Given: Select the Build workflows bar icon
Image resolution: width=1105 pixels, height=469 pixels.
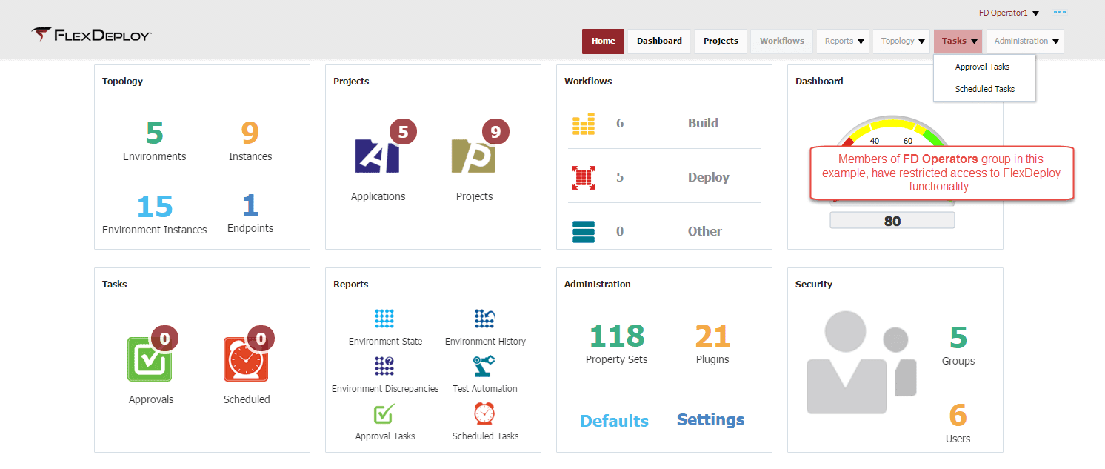Looking at the screenshot, I should (x=584, y=124).
